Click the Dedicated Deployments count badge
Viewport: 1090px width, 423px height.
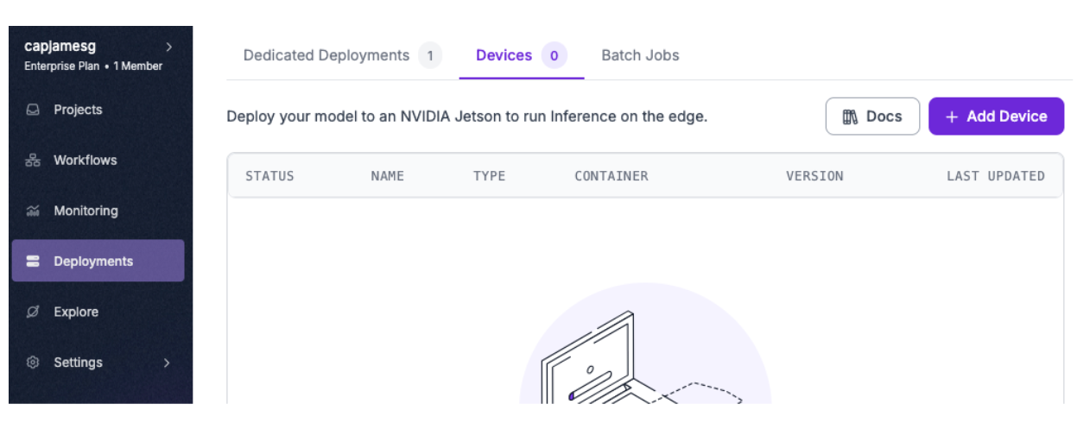(430, 56)
